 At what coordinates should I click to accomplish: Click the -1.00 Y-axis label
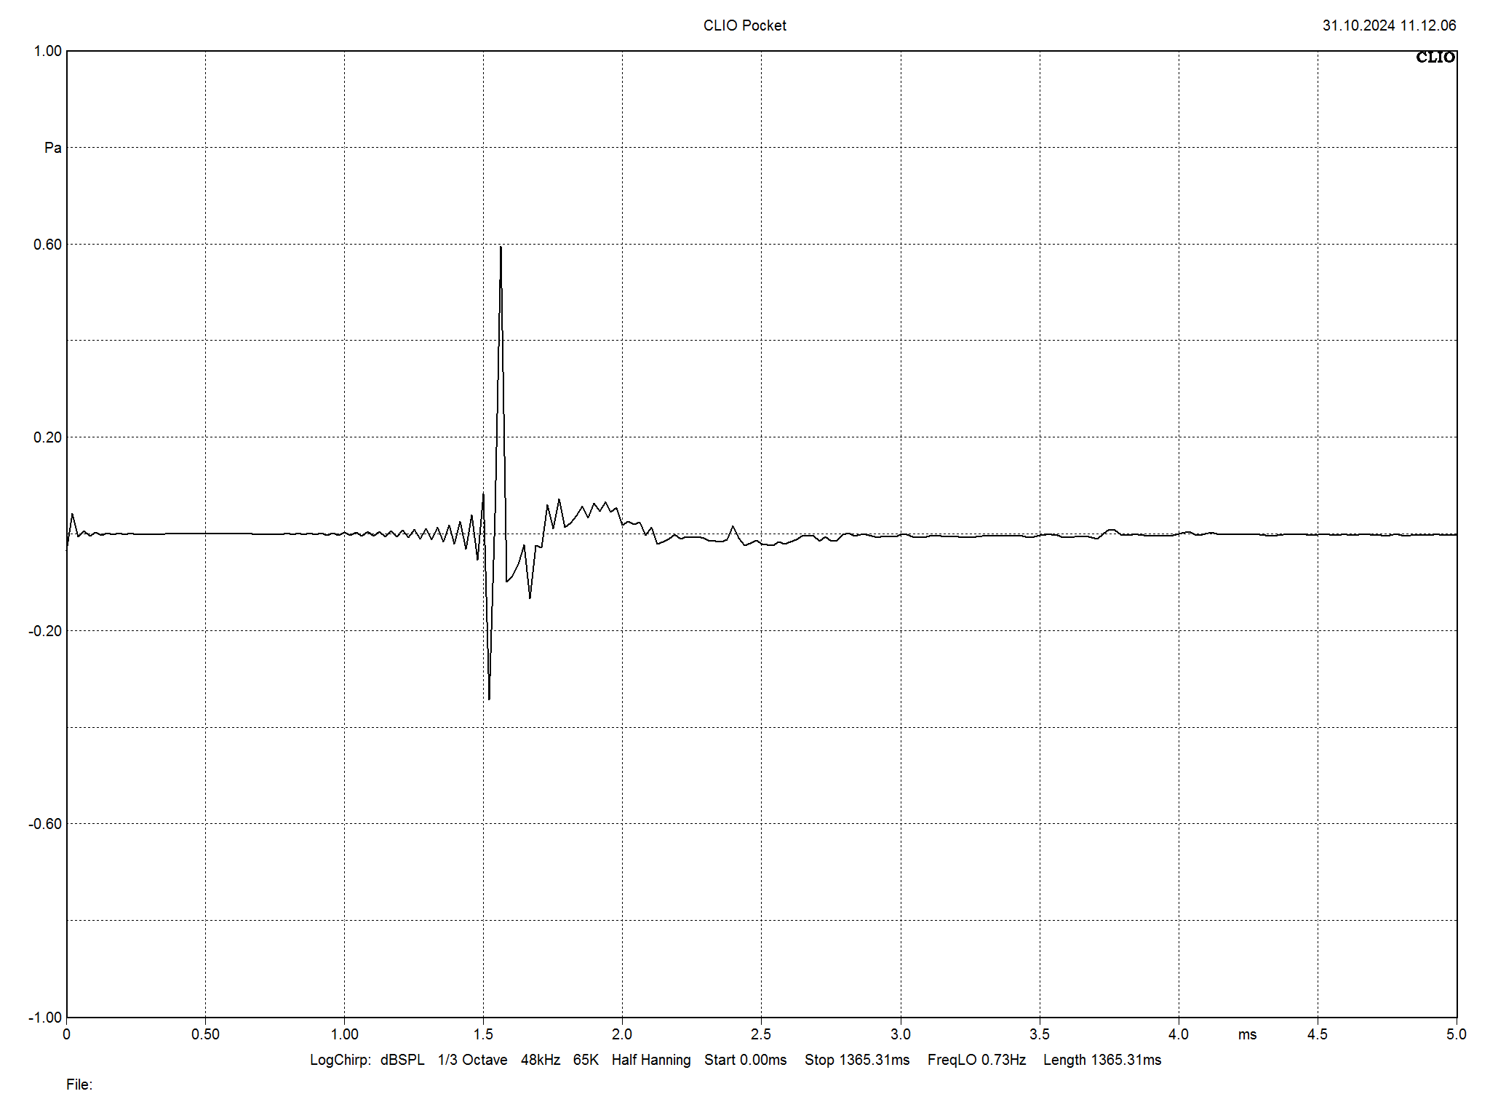tap(45, 1018)
